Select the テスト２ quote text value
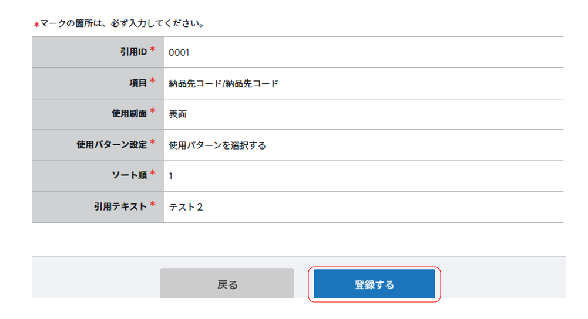 [x=186, y=207]
